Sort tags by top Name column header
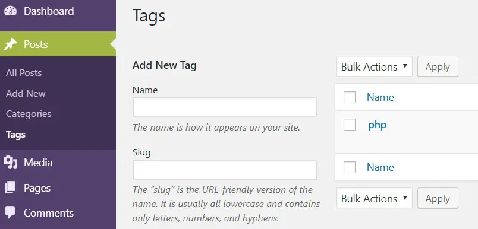Screen dimensions: 478x229 (380, 97)
